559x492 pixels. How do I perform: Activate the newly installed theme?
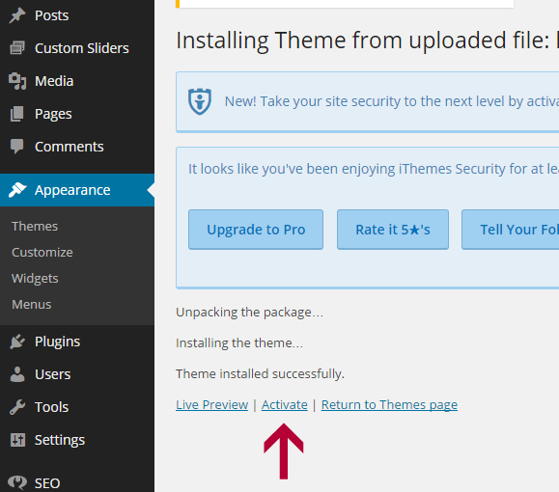pyautogui.click(x=285, y=405)
